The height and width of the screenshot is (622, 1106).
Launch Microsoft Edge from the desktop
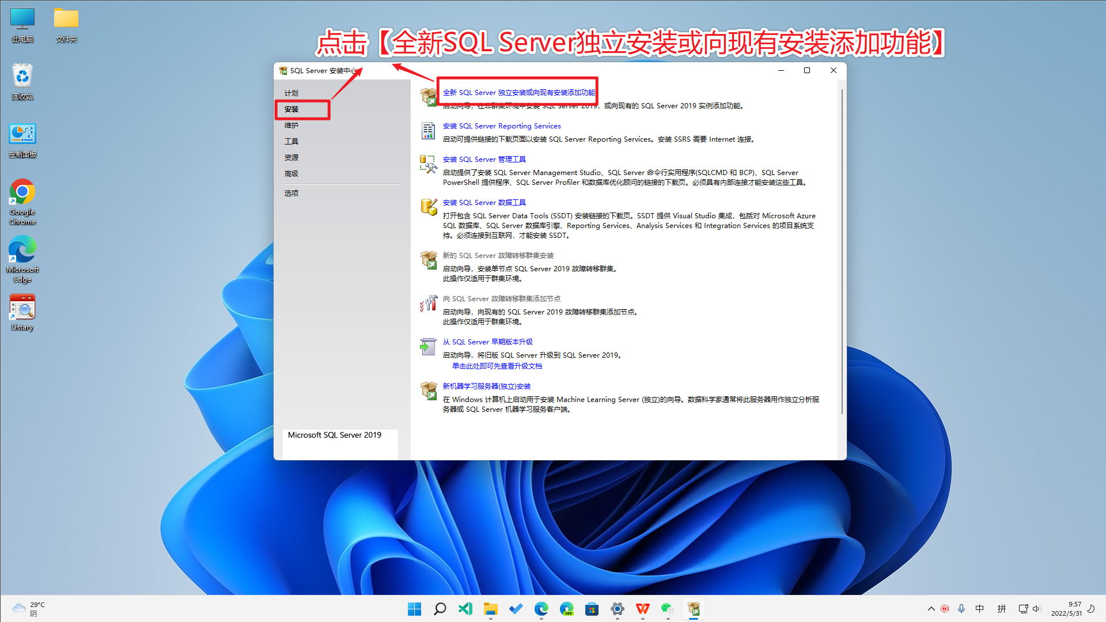coord(22,259)
